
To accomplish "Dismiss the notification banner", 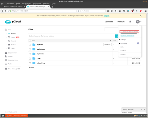I will [x=141, y=16].
